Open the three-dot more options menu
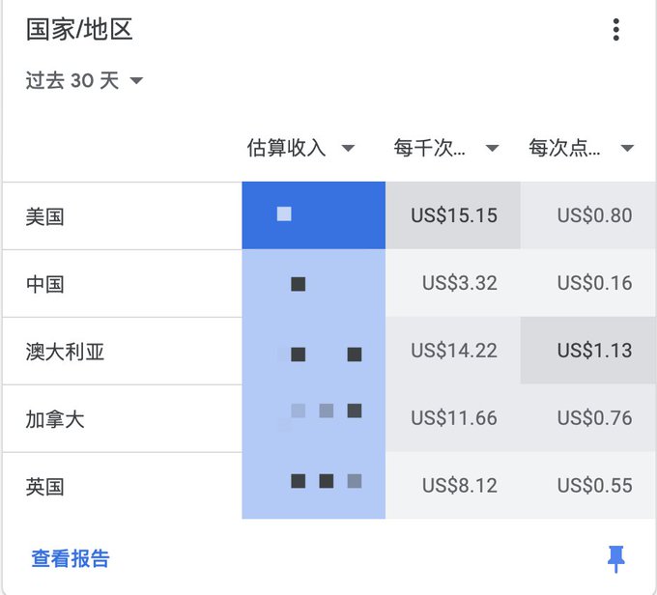Screen dimensions: 657x595 615,30
